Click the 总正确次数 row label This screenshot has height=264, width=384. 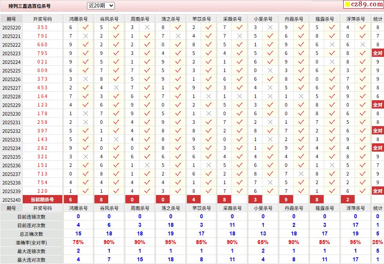click(x=31, y=234)
